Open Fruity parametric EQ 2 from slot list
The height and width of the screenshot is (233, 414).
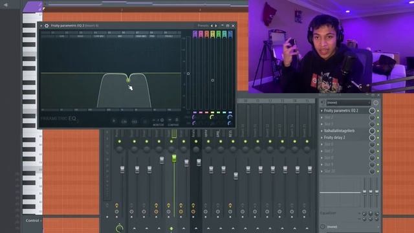[341, 111]
